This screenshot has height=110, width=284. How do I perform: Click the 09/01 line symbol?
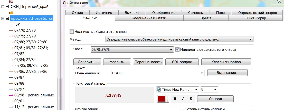pyautogui.click(x=11, y=101)
